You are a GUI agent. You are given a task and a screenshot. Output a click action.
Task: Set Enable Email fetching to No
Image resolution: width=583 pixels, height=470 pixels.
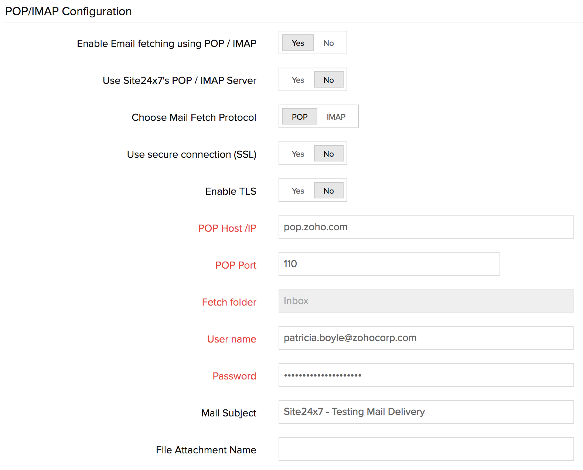click(x=328, y=43)
